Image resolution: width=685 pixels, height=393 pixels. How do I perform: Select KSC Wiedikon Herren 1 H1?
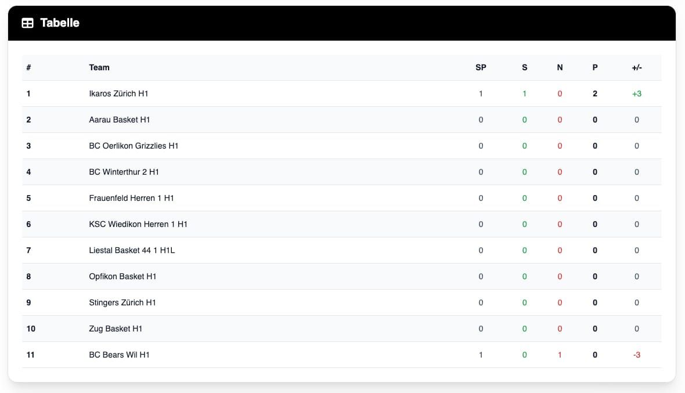tap(138, 224)
